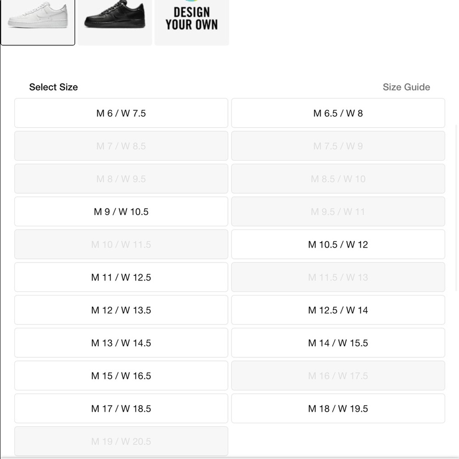Open the Size Guide
Image resolution: width=459 pixels, height=459 pixels.
coord(406,87)
